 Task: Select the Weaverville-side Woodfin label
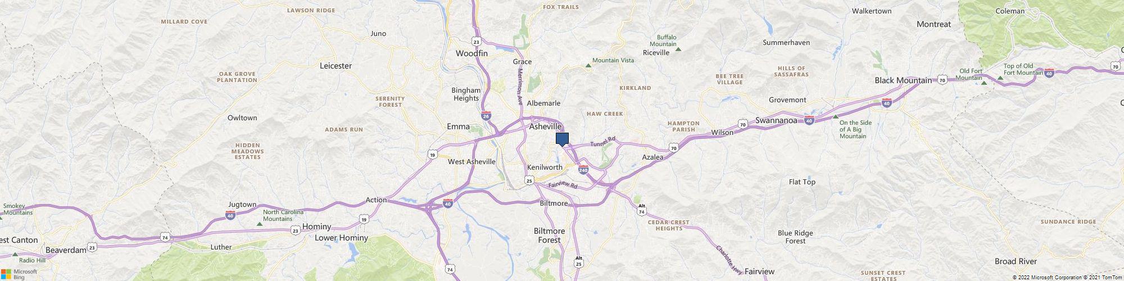click(x=472, y=53)
